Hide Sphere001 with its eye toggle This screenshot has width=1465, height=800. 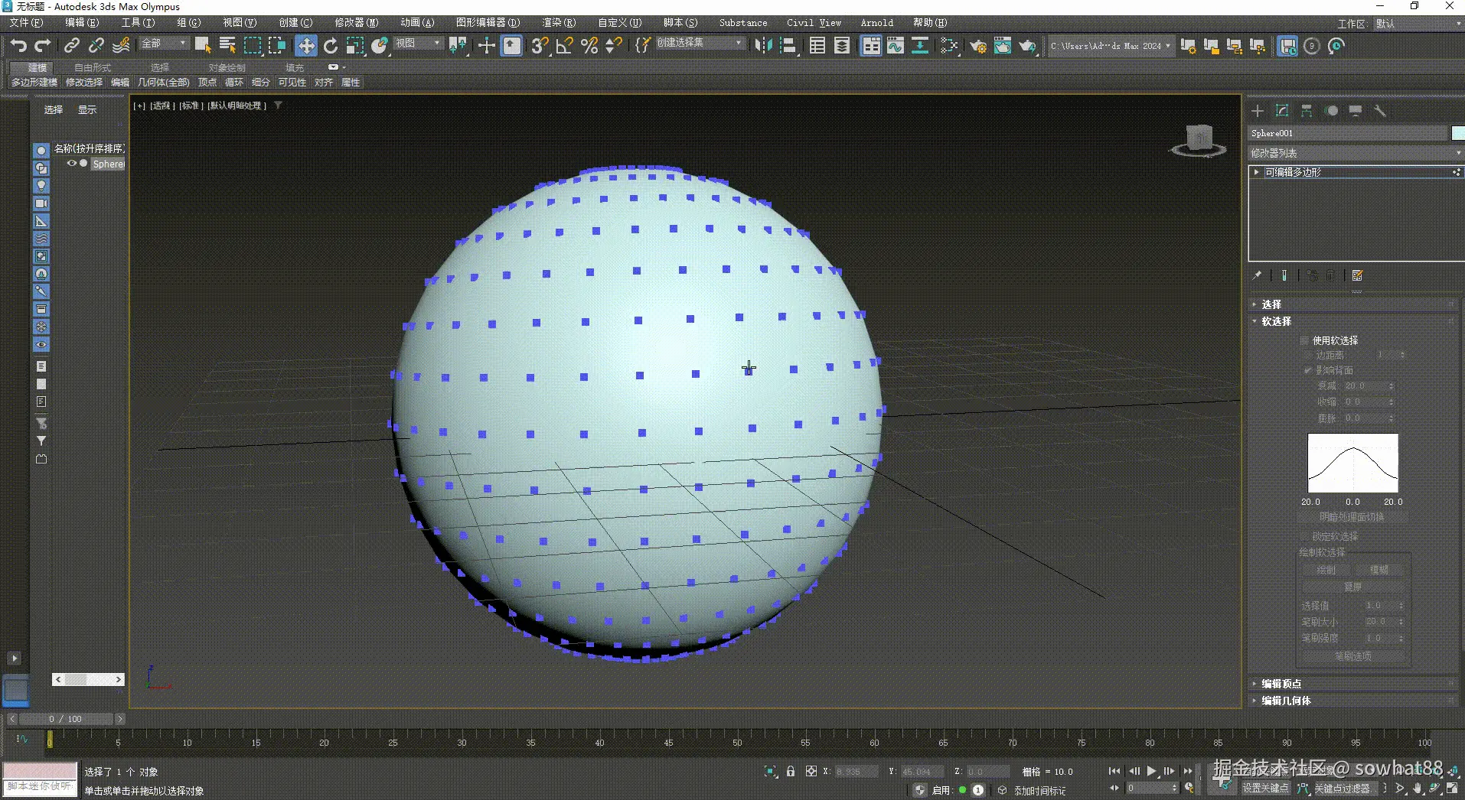tap(71, 164)
